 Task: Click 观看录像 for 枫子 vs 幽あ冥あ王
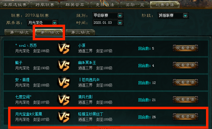(x=185, y=65)
